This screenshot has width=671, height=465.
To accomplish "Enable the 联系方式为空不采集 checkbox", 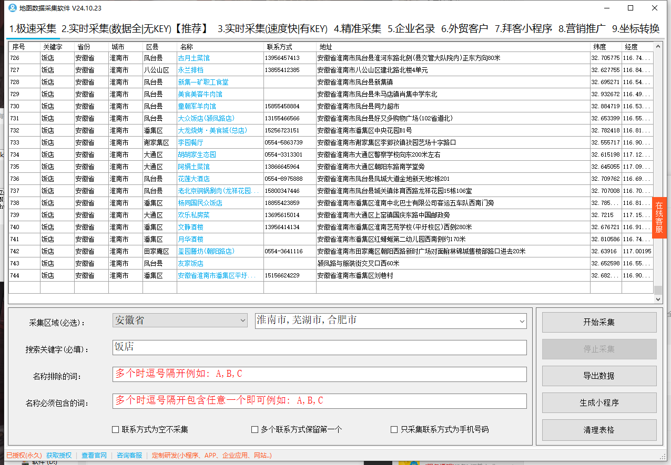I will tap(115, 430).
